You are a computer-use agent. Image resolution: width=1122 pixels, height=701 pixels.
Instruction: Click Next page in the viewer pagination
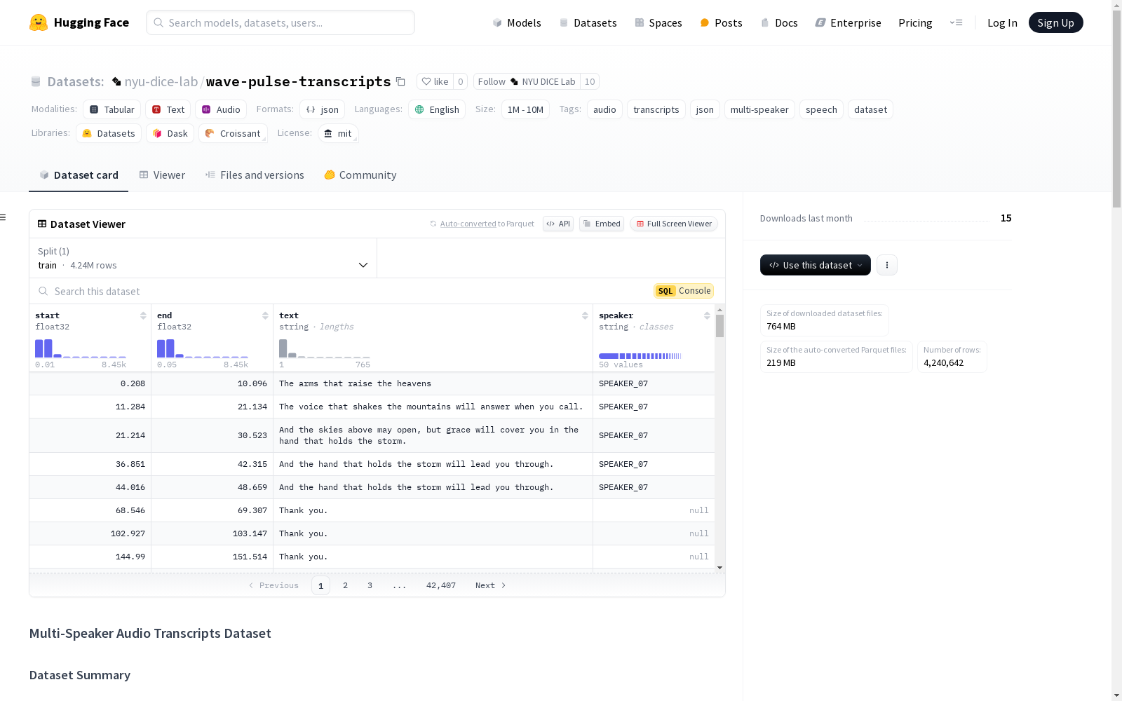pos(490,585)
